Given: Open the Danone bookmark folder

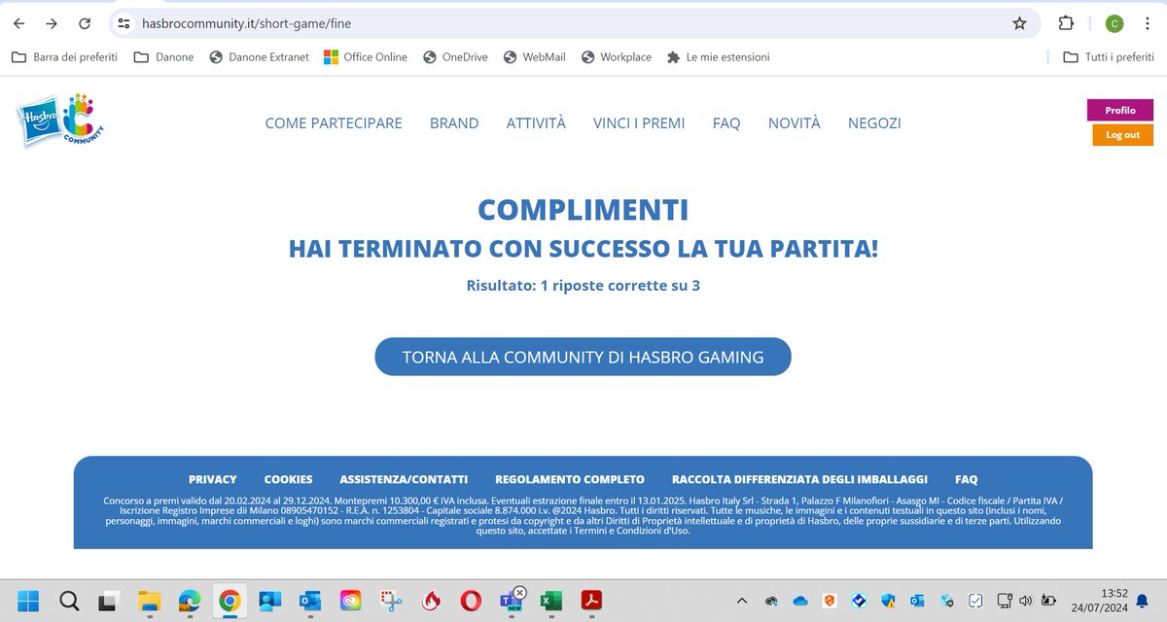Looking at the screenshot, I should tap(164, 57).
